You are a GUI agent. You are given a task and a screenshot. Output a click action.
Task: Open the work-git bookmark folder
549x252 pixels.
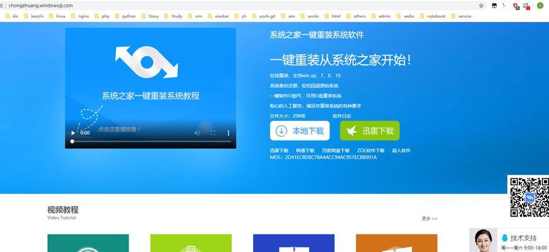pos(263,16)
